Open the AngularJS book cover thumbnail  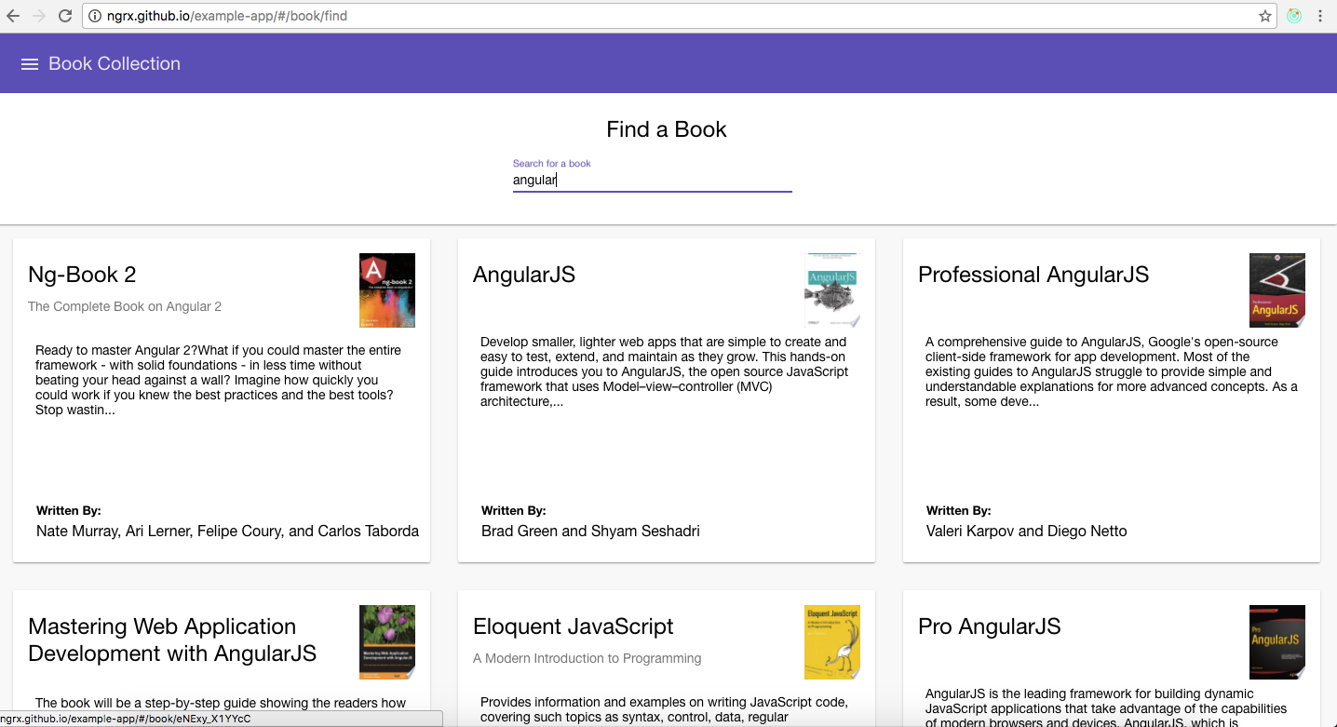coord(832,290)
